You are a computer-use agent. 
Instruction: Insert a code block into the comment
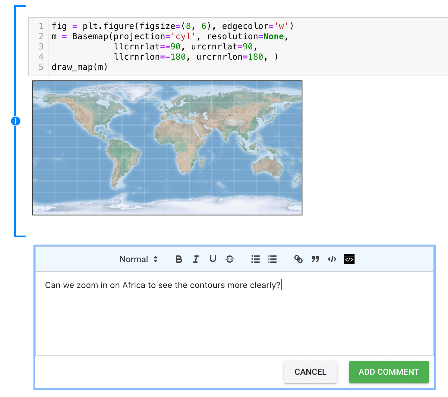click(x=349, y=259)
